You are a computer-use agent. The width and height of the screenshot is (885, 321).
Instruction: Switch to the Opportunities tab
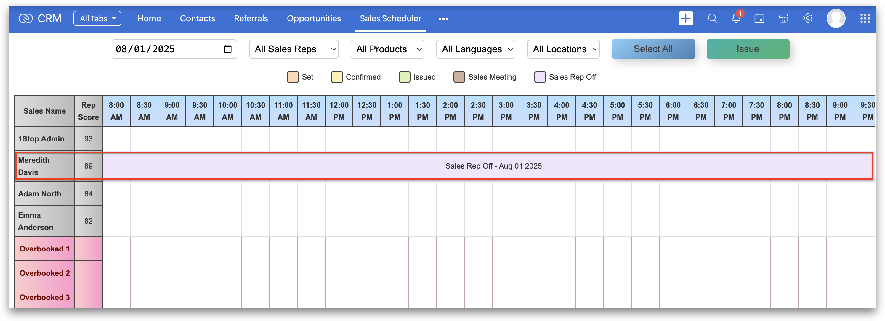tap(314, 19)
